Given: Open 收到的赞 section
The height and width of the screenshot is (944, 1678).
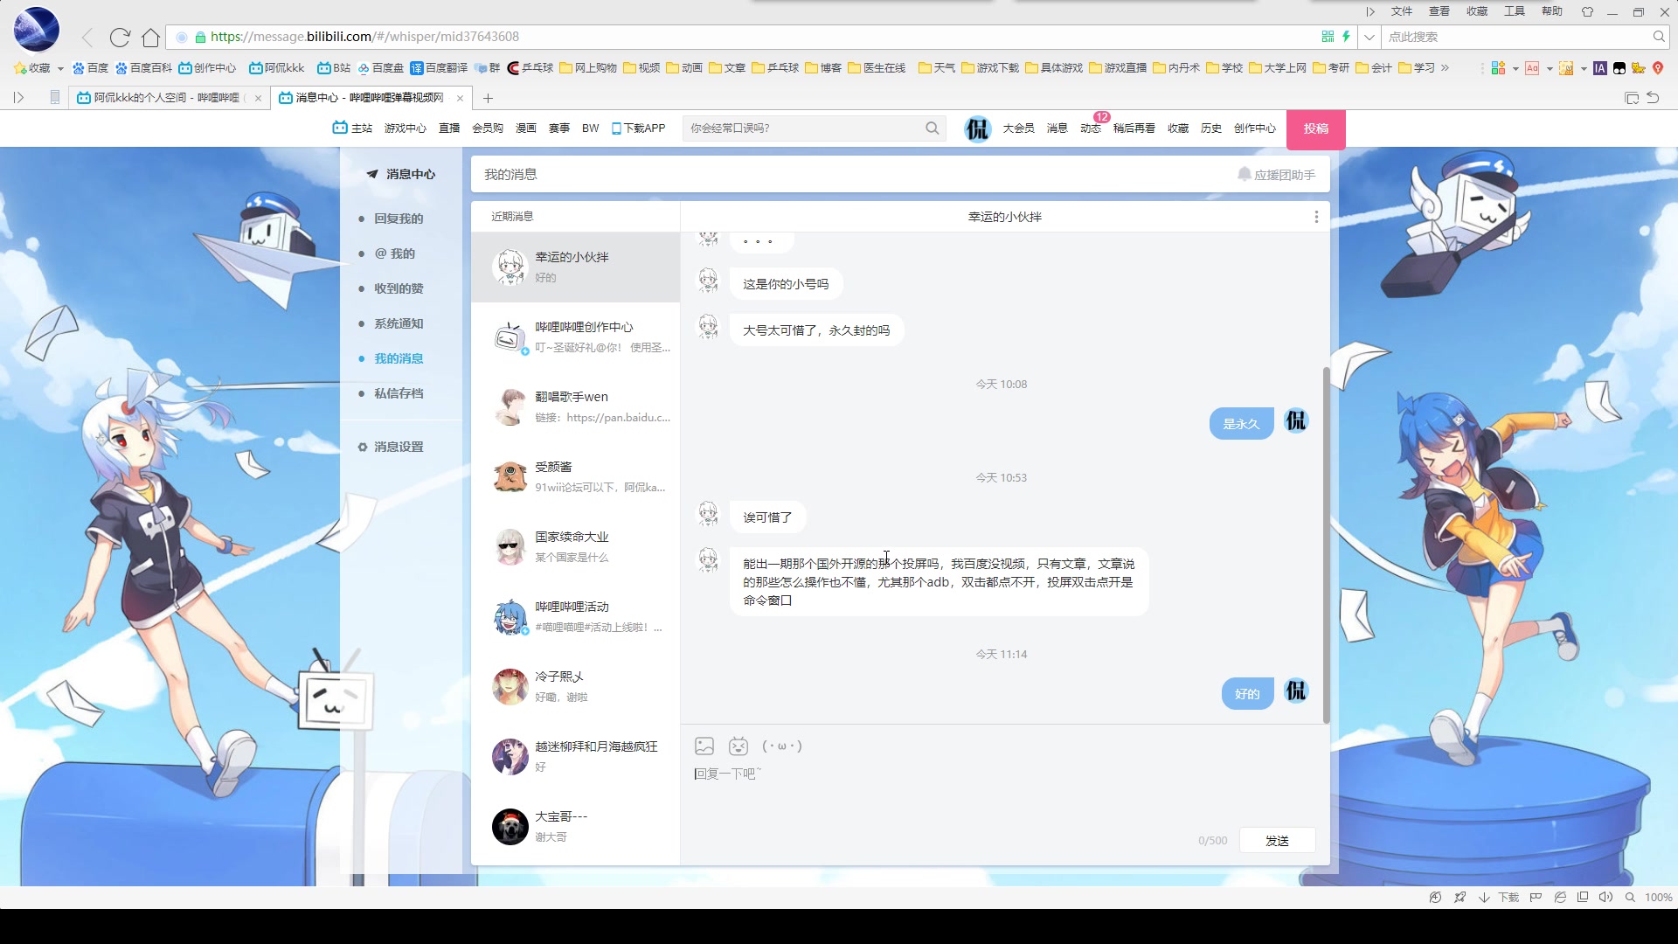Looking at the screenshot, I should coord(399,288).
